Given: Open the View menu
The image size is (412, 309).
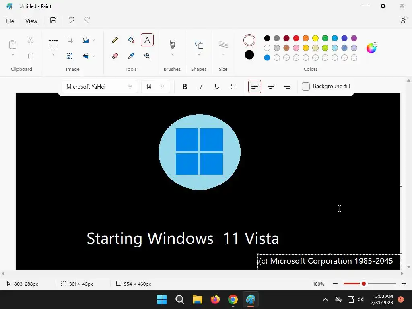Looking at the screenshot, I should point(31,21).
